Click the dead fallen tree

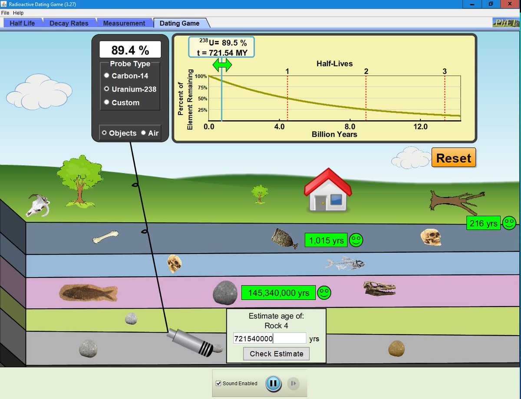point(457,201)
